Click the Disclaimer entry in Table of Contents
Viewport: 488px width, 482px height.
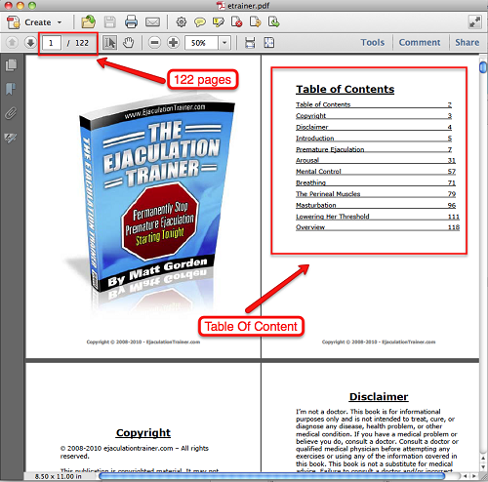tap(374, 127)
